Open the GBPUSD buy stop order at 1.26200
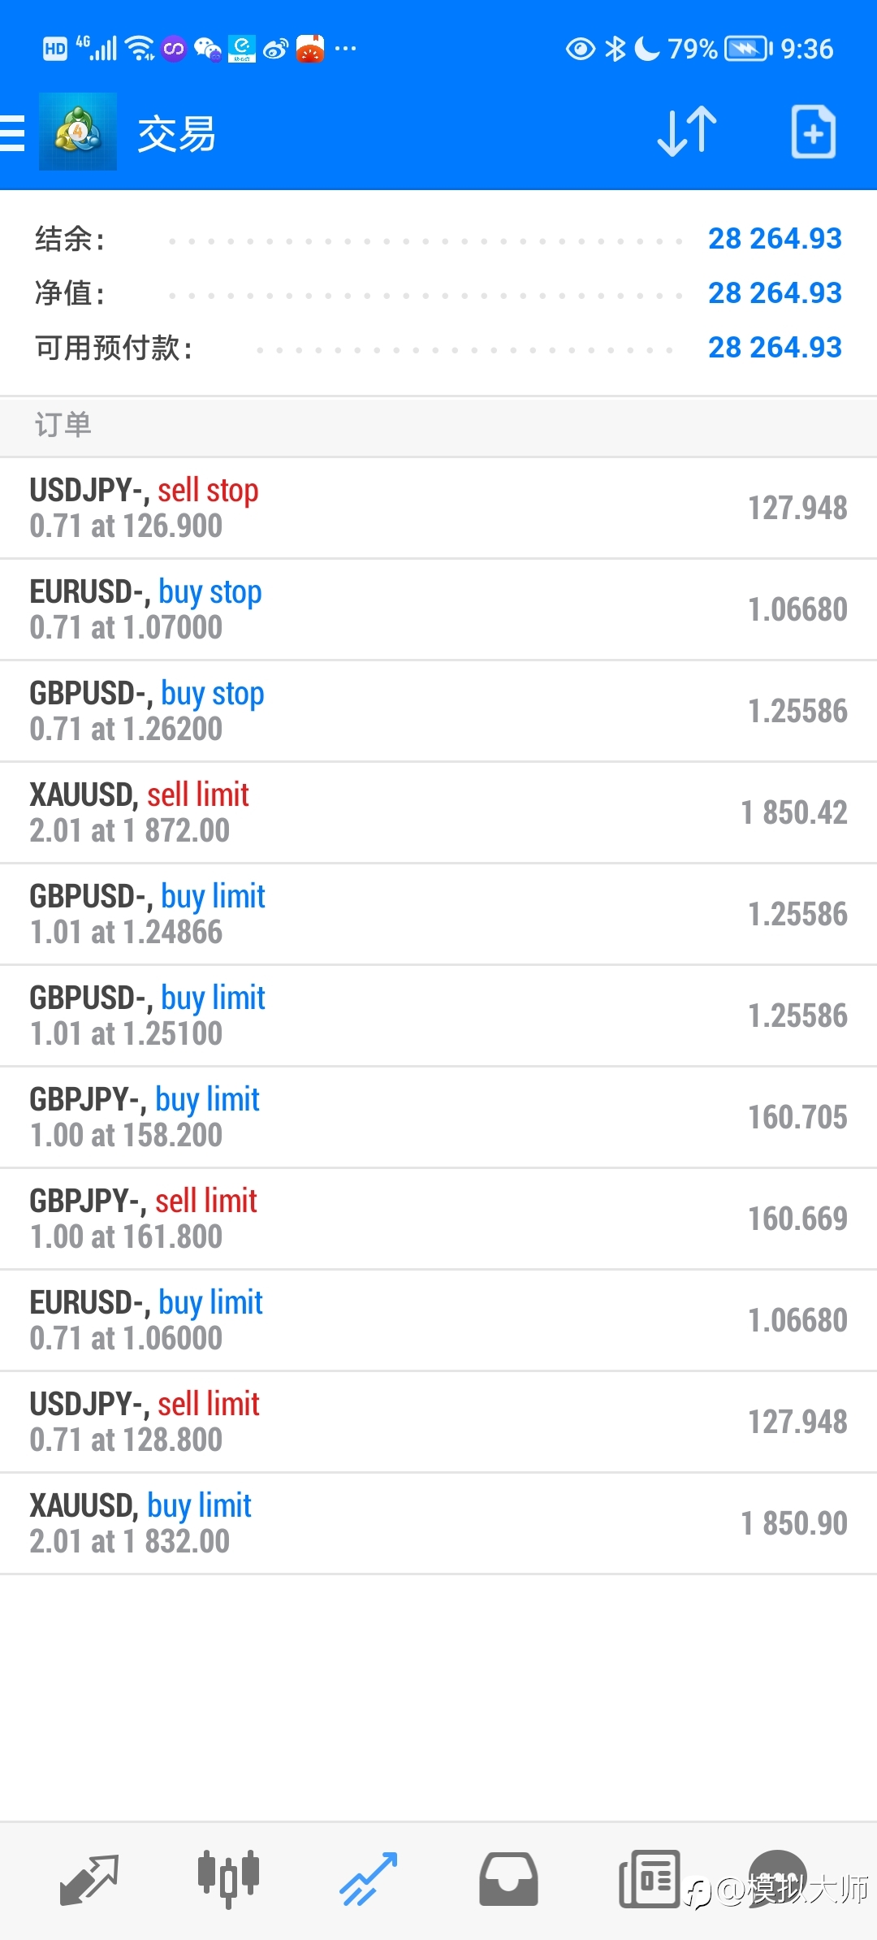 [x=438, y=711]
